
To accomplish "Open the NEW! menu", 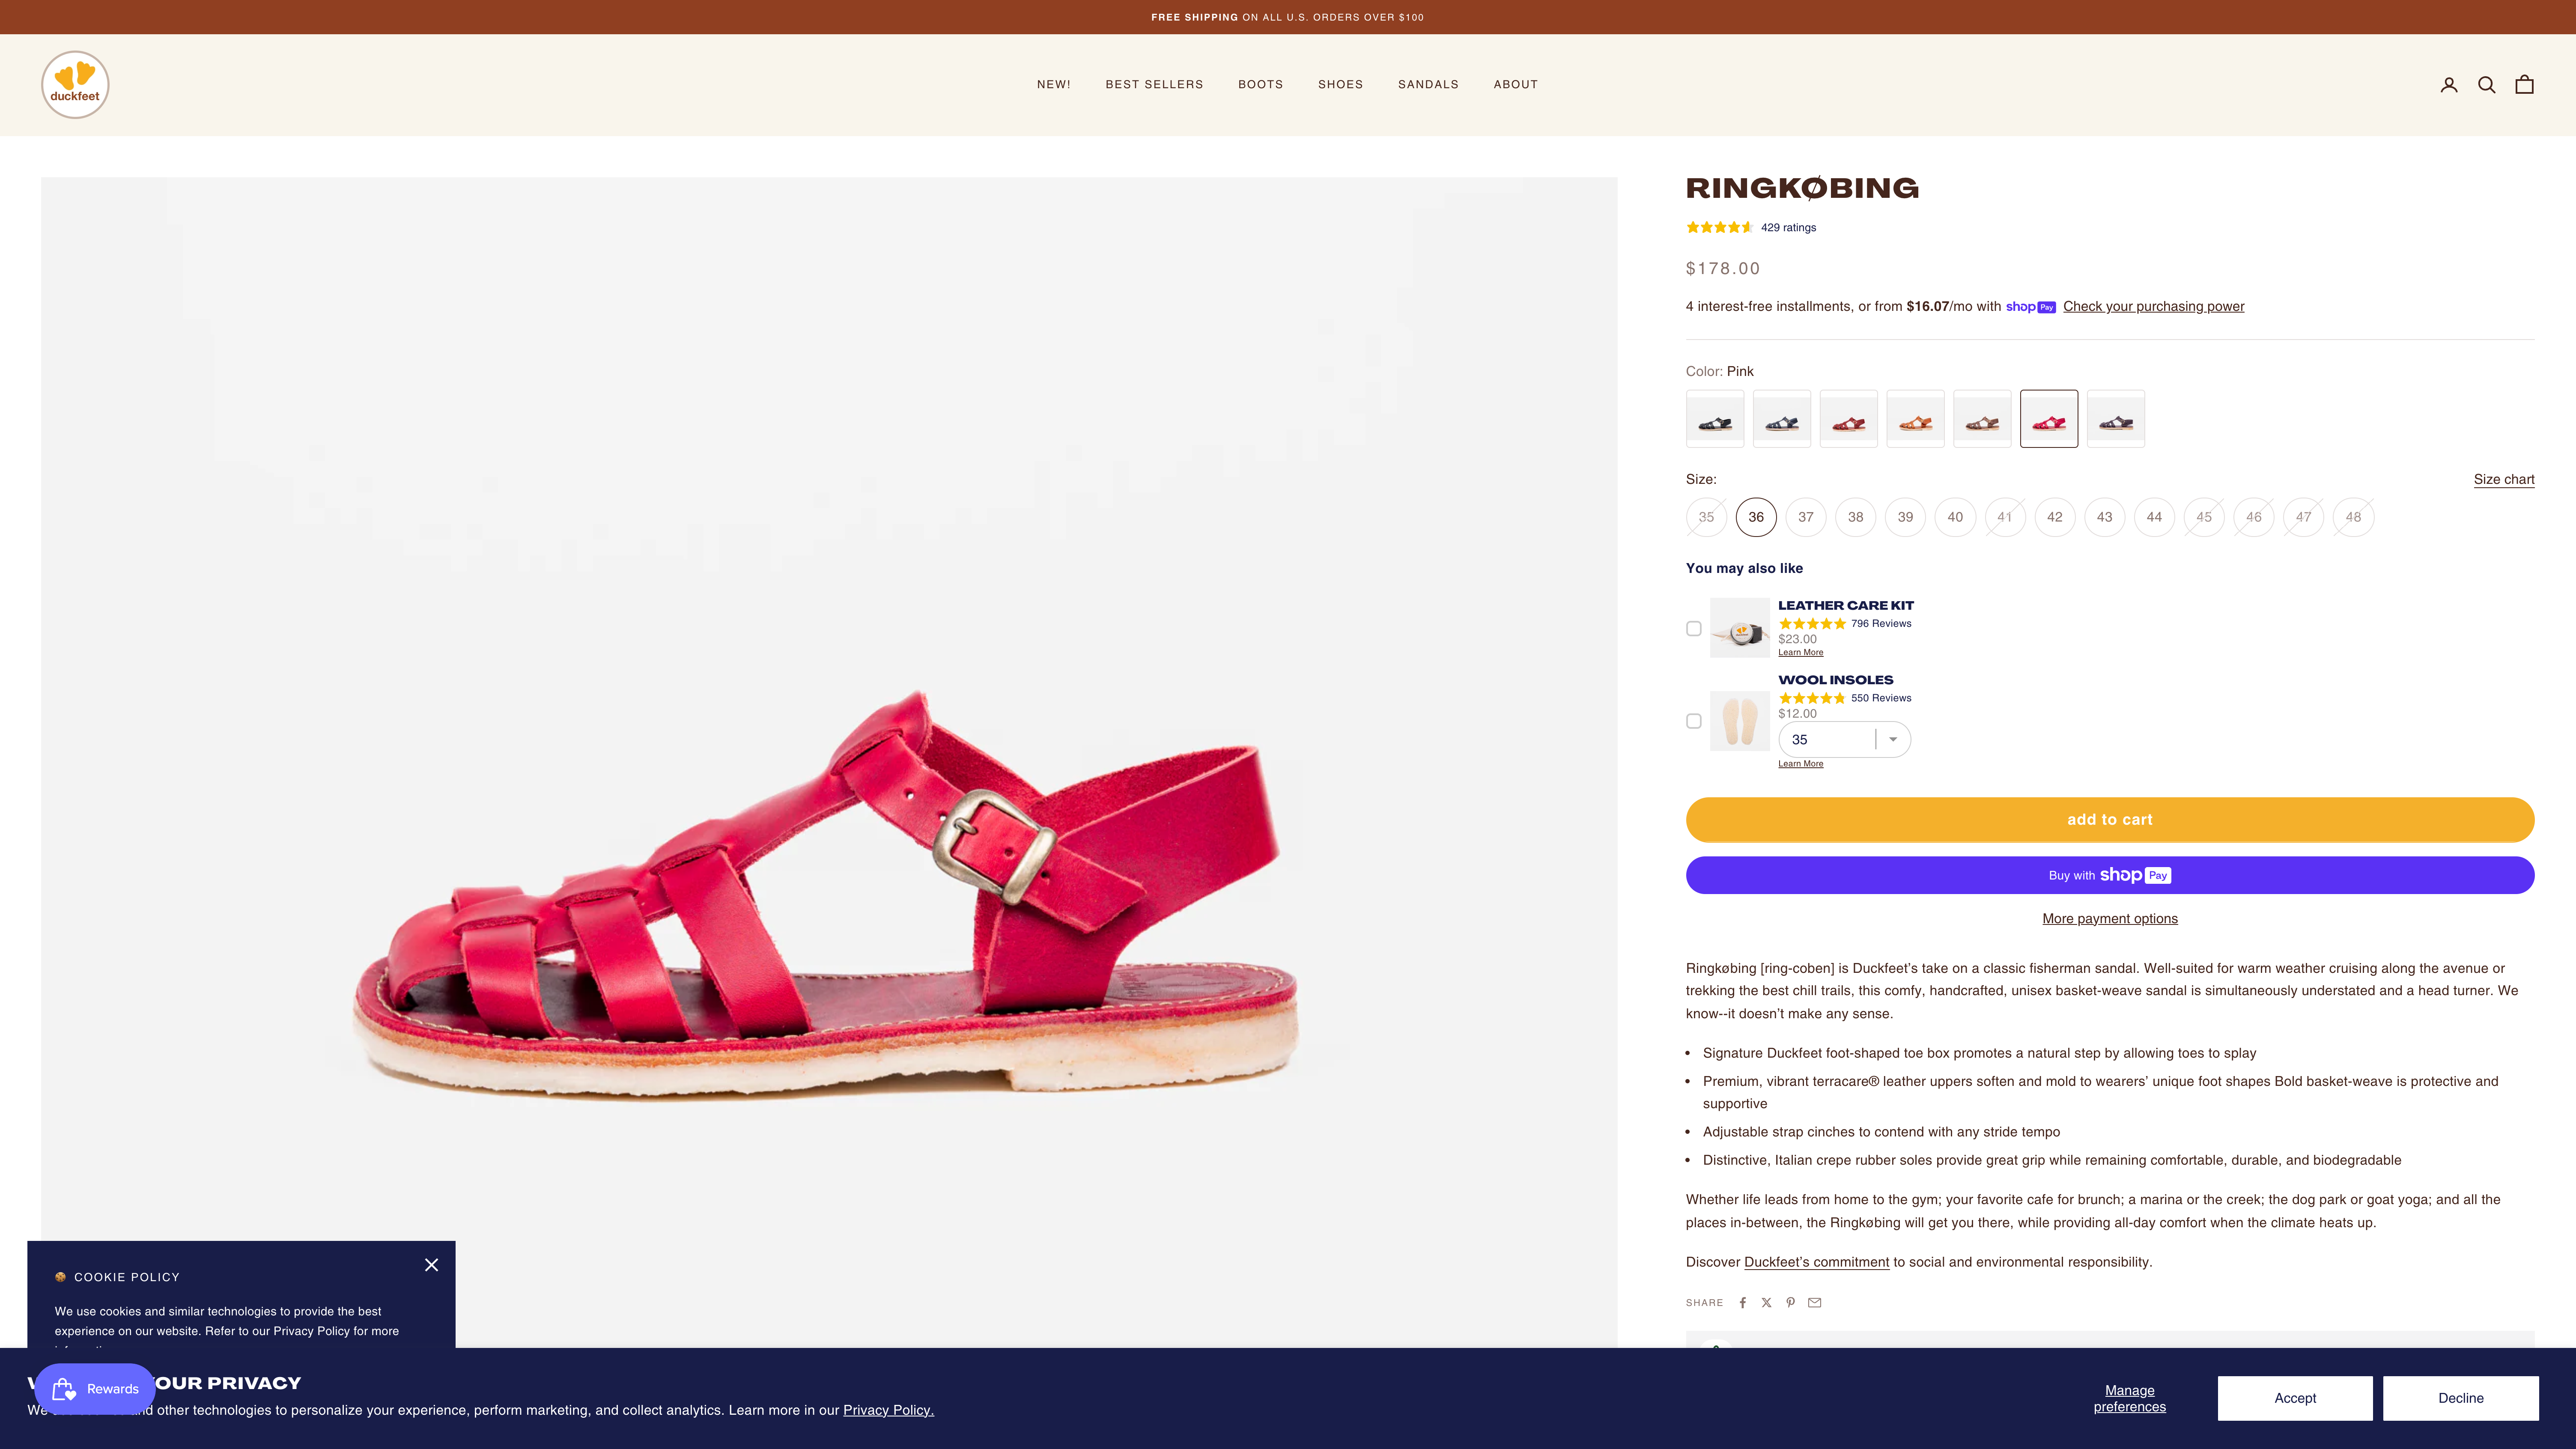I will click(x=1054, y=85).
